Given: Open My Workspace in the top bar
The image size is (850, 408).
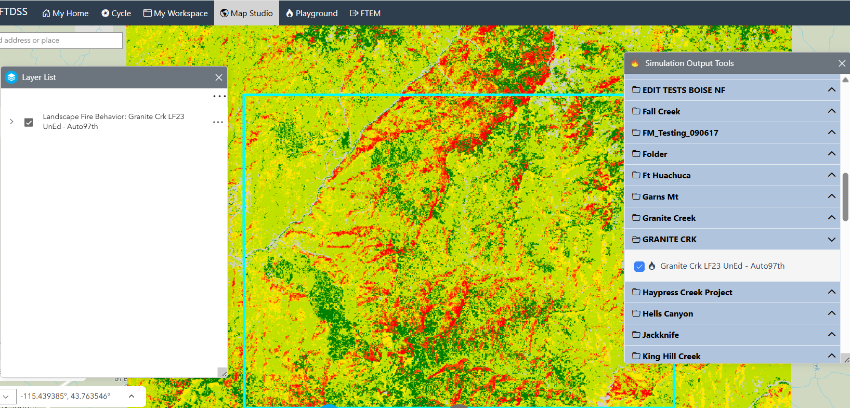Looking at the screenshot, I should 176,13.
